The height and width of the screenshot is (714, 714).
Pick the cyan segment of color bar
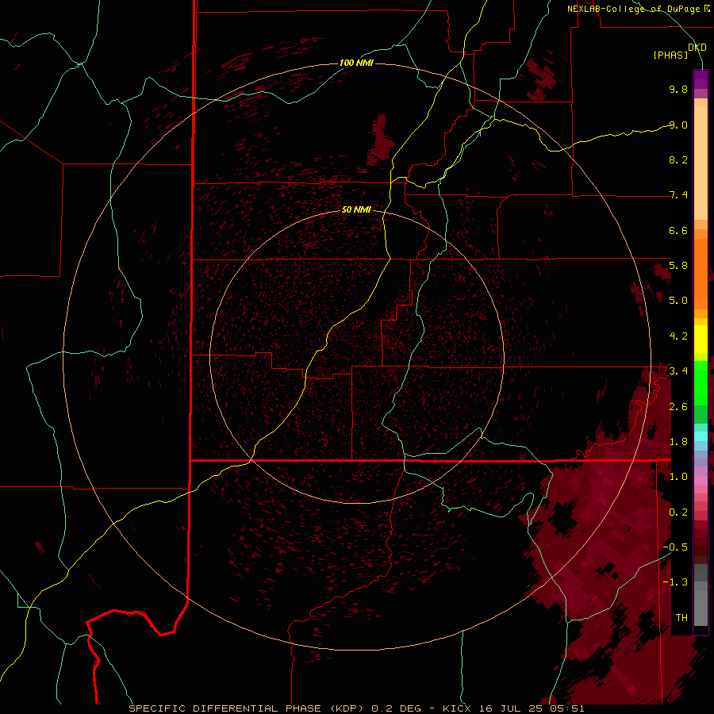[x=701, y=436]
